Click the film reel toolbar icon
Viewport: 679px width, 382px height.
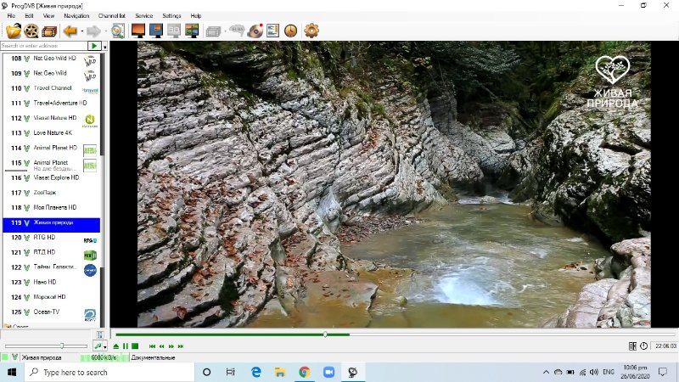31,31
